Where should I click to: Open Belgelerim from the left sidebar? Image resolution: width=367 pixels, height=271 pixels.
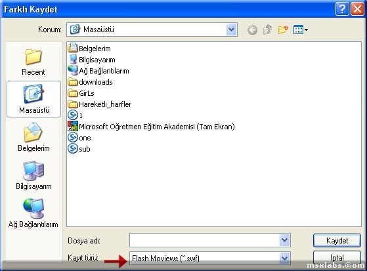coord(33,137)
